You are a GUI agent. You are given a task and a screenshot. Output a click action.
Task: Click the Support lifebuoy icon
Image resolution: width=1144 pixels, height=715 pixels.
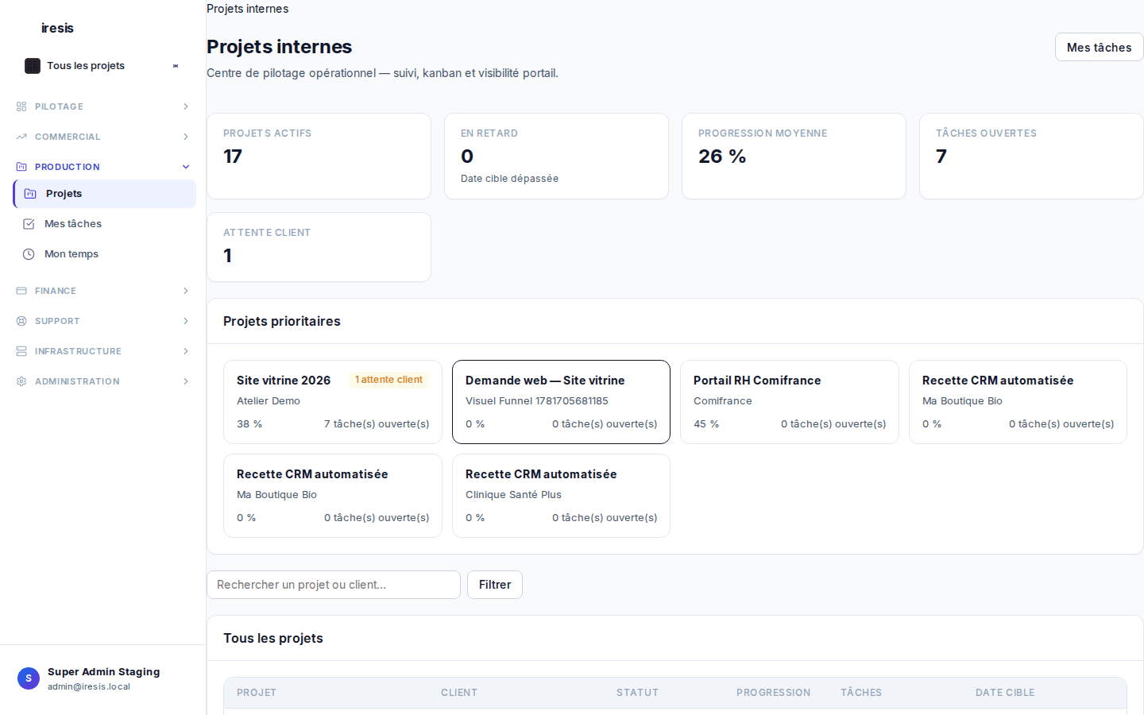pos(21,321)
